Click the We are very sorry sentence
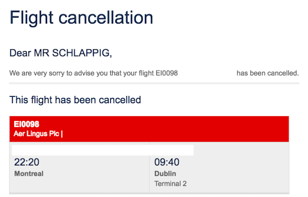308x197 pixels. tap(93, 73)
